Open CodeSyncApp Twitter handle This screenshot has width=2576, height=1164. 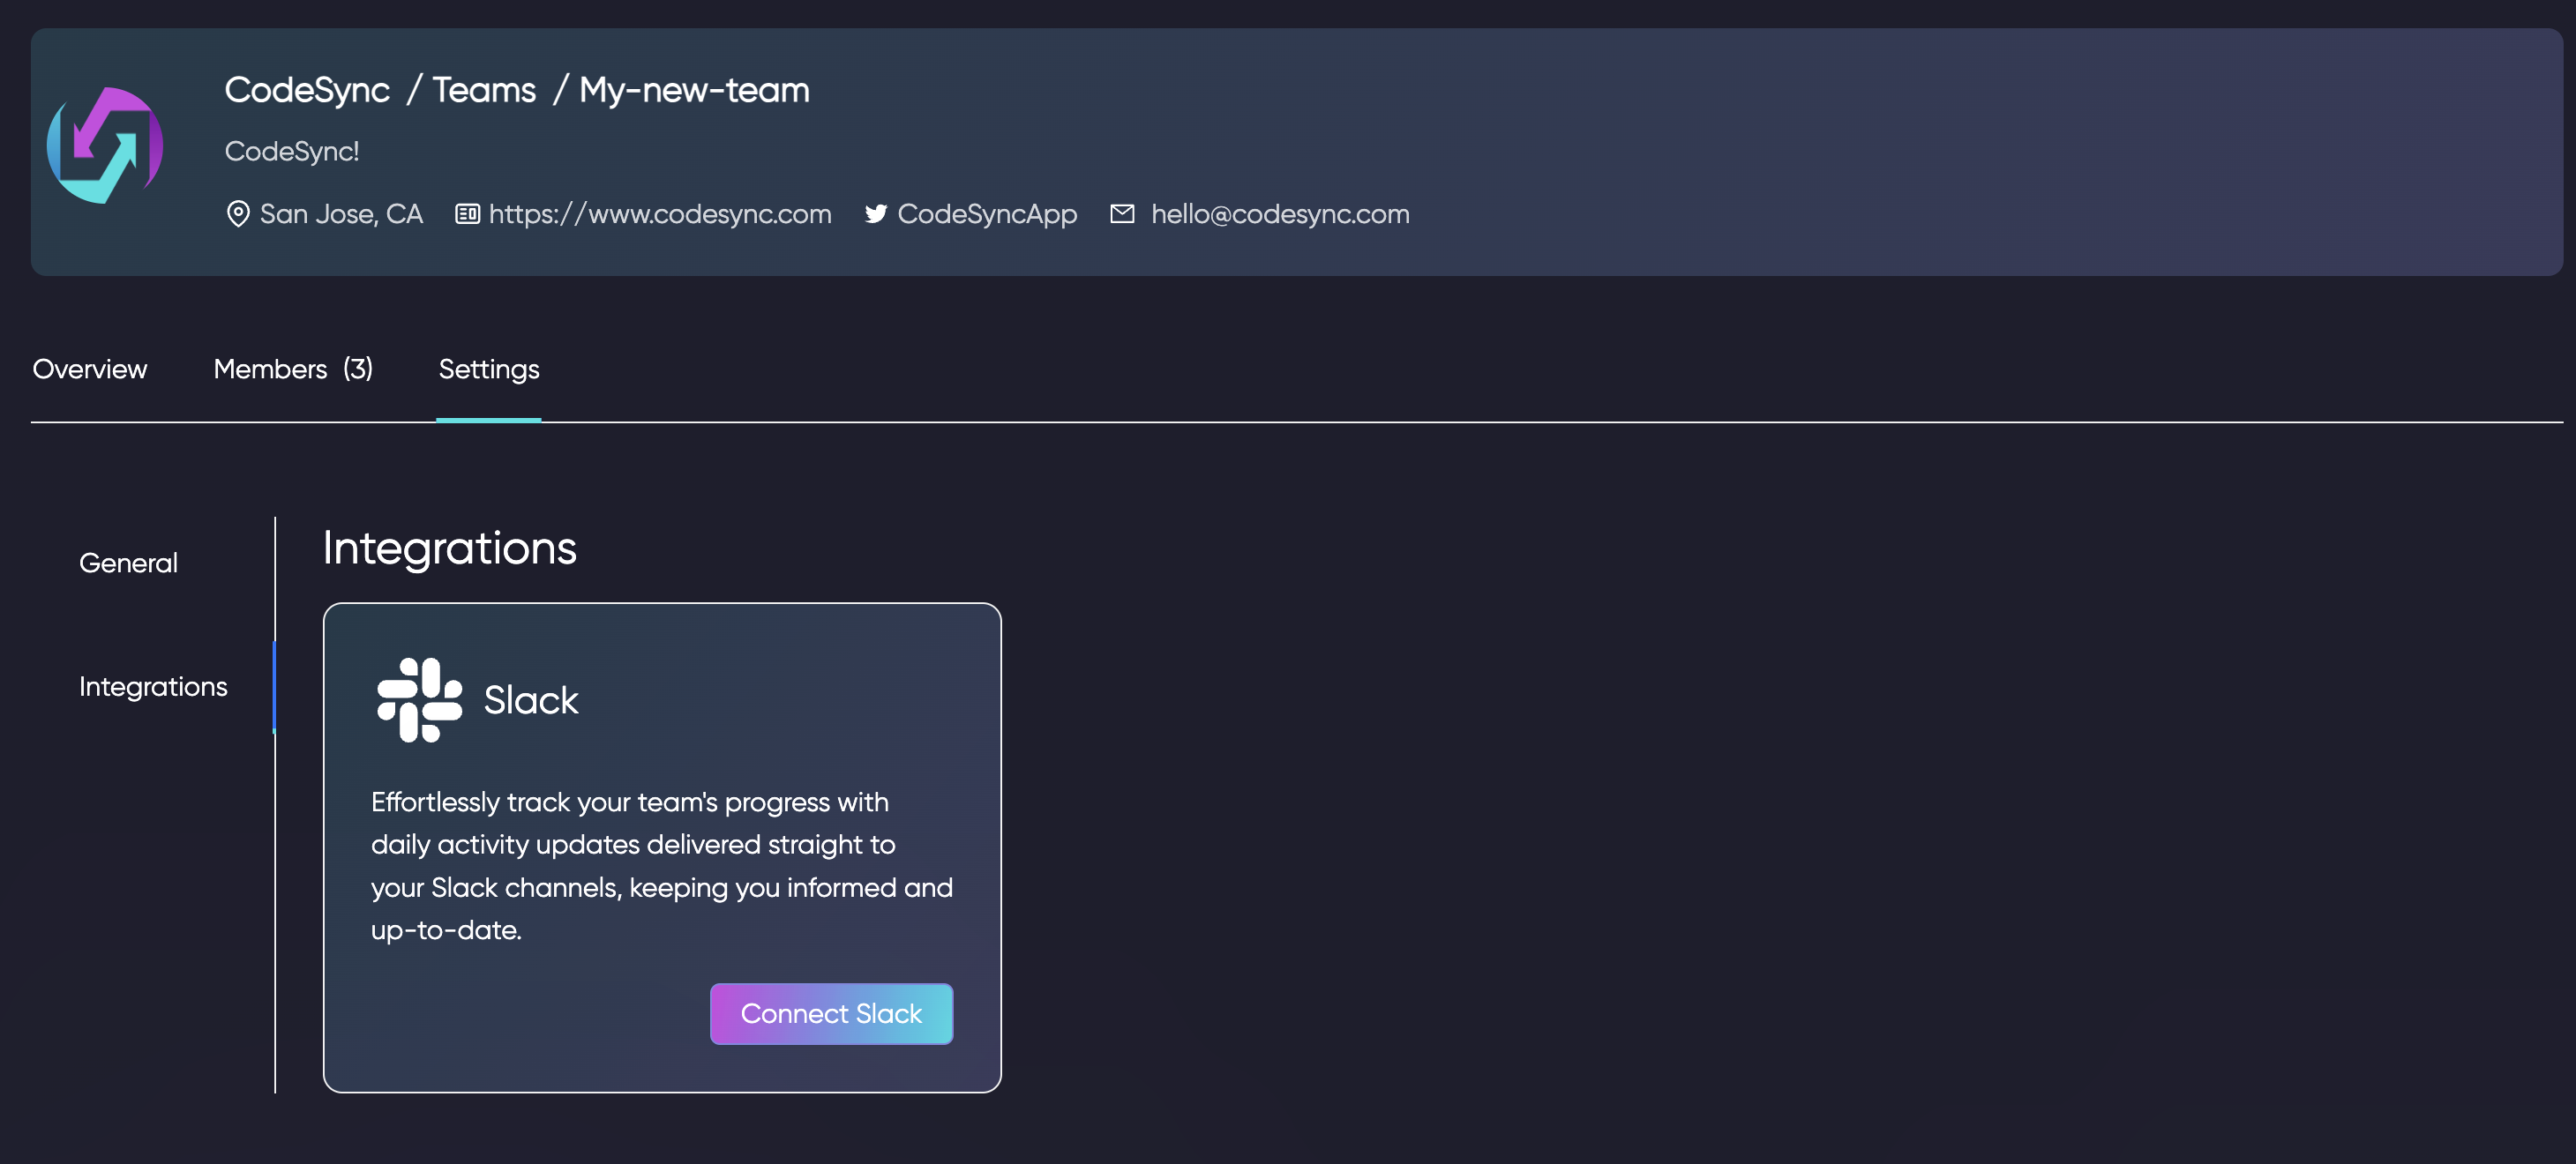coord(987,214)
